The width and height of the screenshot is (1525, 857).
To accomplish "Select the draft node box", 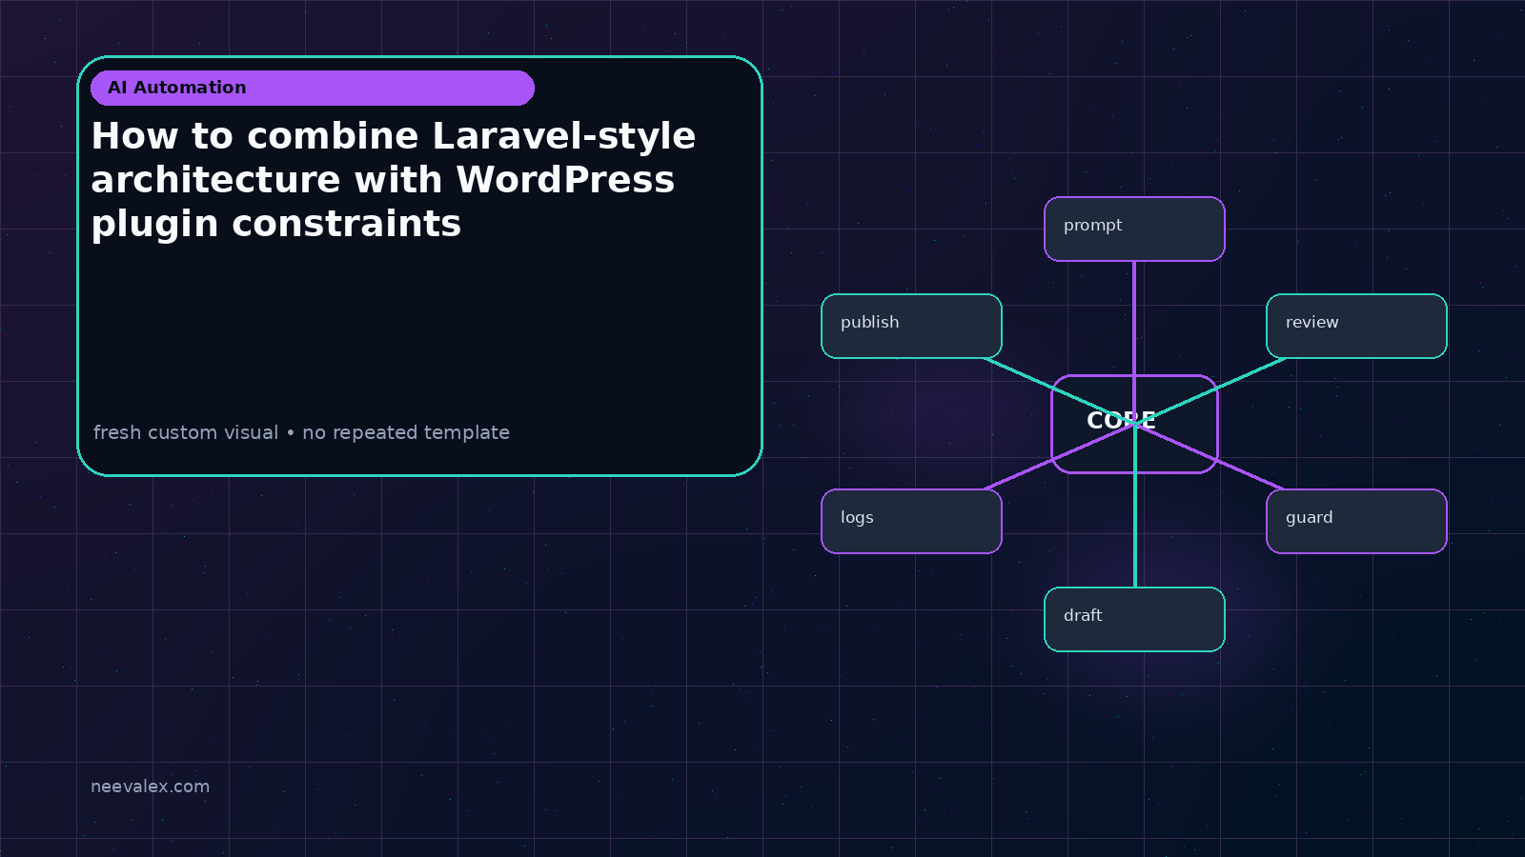I will pyautogui.click(x=1134, y=619).
